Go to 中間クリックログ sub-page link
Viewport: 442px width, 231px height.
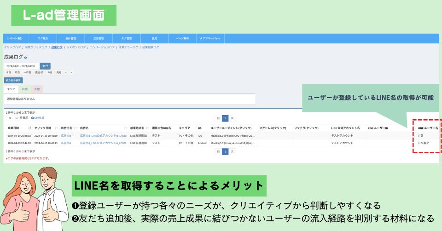[36, 47]
